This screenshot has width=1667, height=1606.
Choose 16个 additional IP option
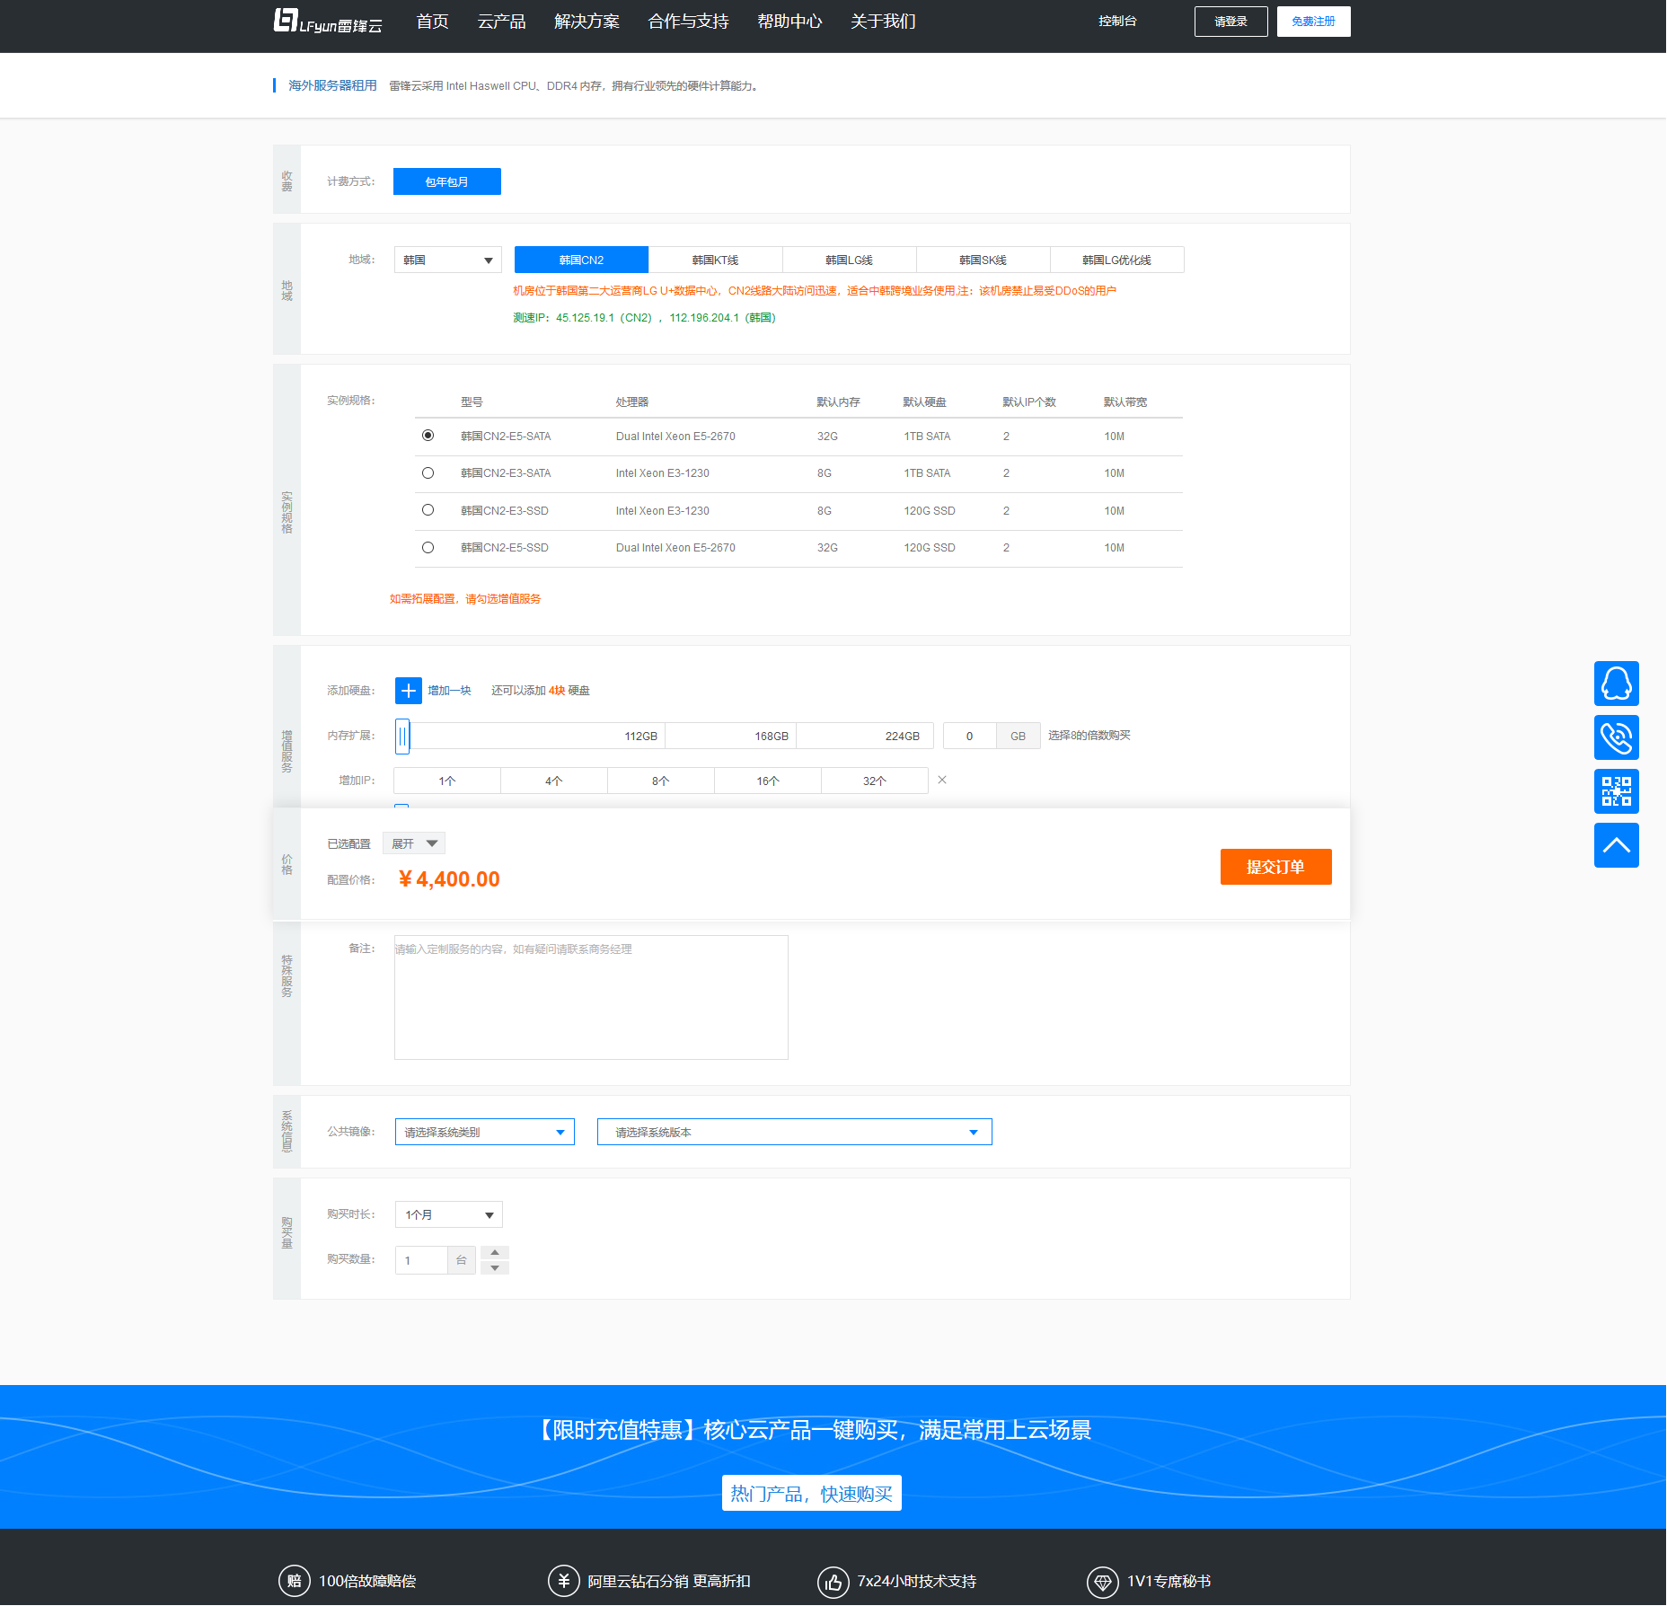(x=768, y=781)
